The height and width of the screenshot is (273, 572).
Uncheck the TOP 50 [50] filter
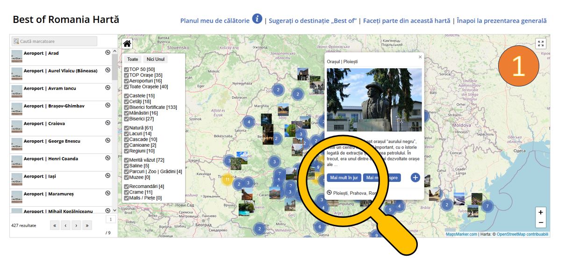[x=127, y=70]
